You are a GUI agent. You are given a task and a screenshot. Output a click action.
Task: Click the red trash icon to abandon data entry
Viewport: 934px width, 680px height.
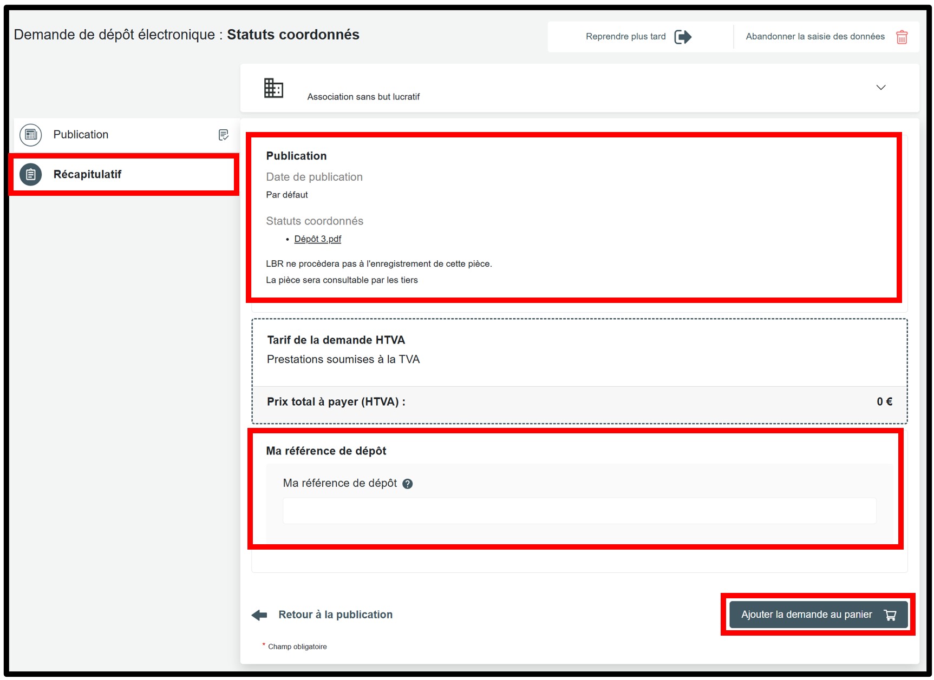(902, 37)
